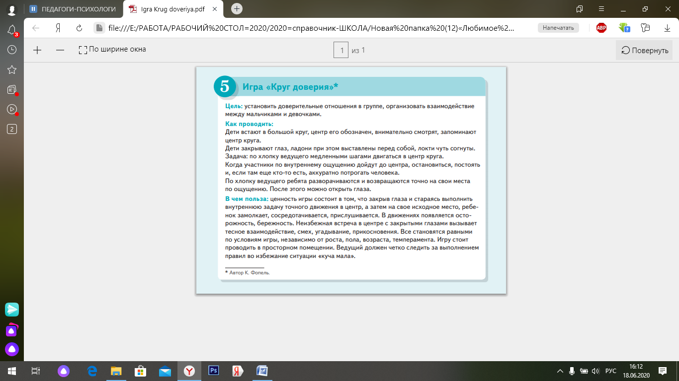
Task: Reload the page with refresh icon
Action: tap(79, 28)
